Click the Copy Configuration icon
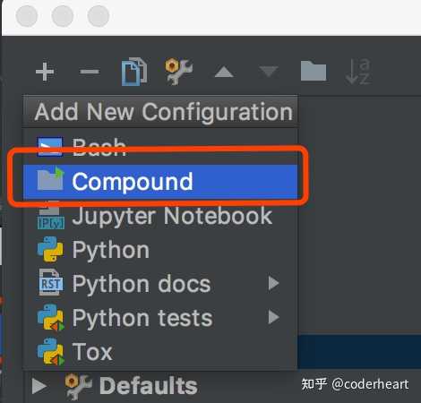 coord(134,72)
